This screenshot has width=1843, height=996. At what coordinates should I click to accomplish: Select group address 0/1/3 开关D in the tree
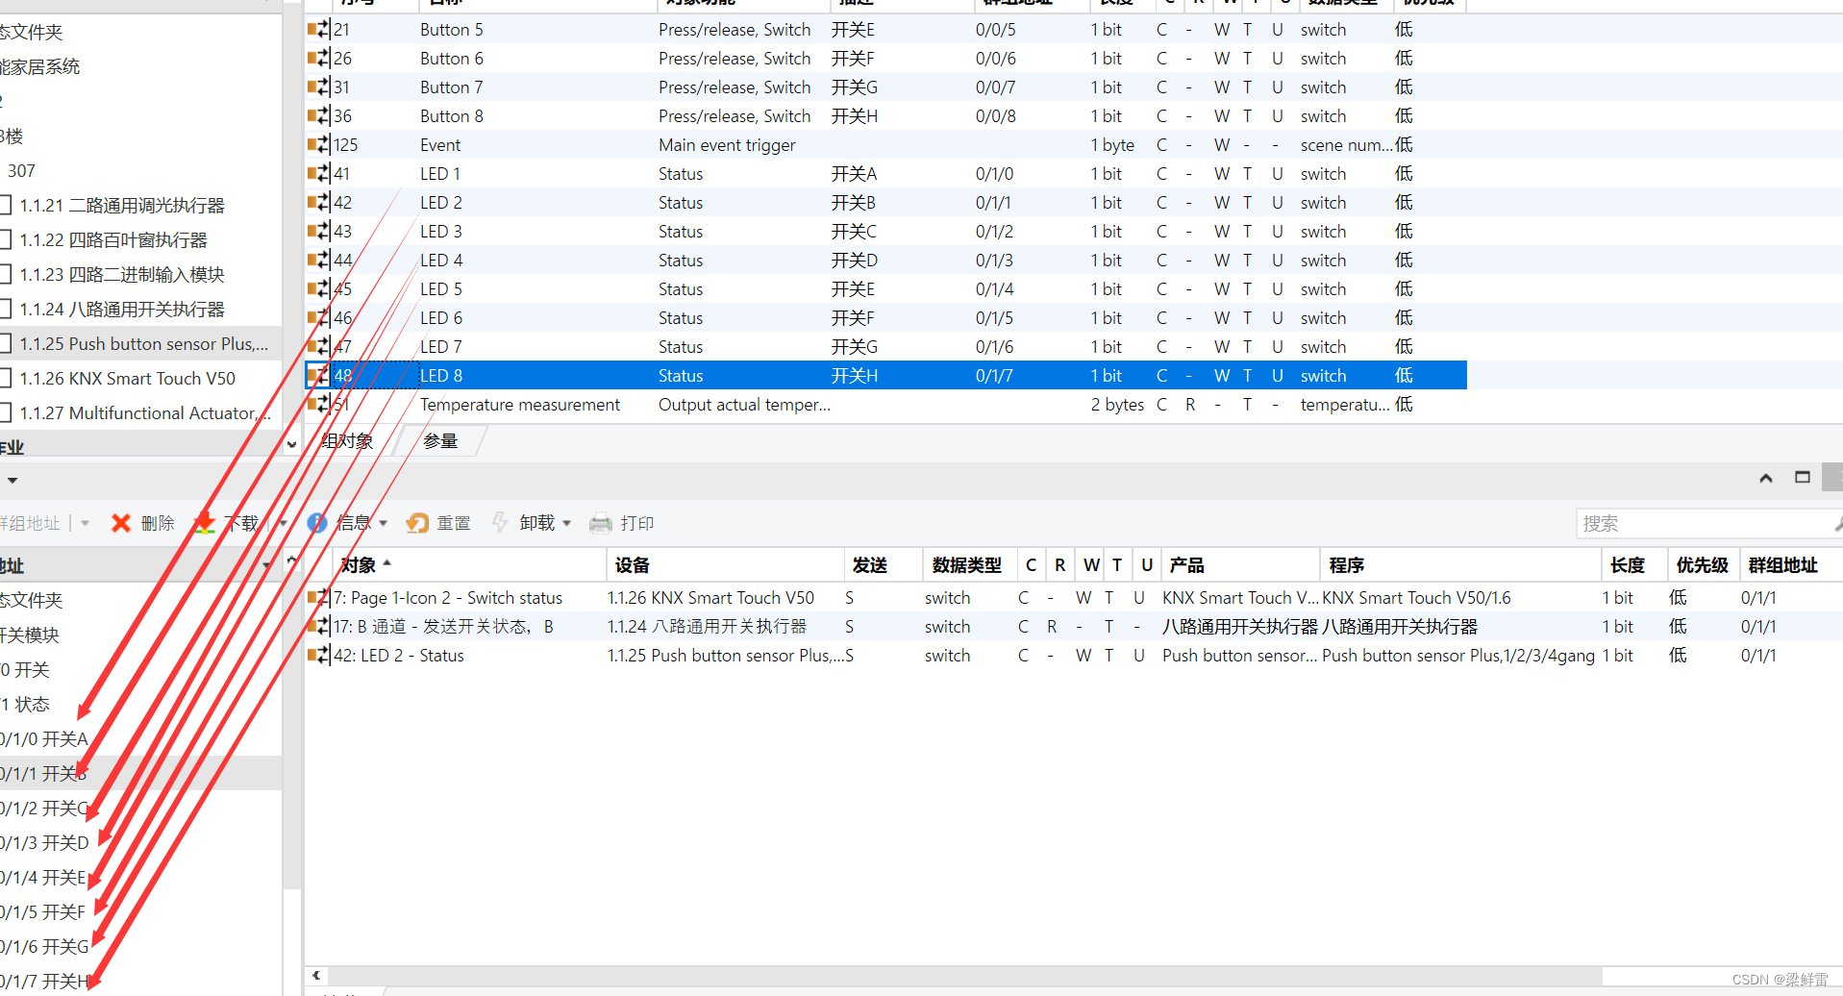click(44, 843)
